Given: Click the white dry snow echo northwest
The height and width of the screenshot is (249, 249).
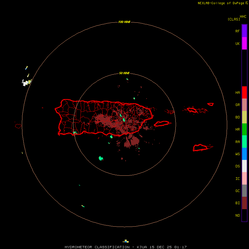Looking at the screenshot, I should [25, 83].
